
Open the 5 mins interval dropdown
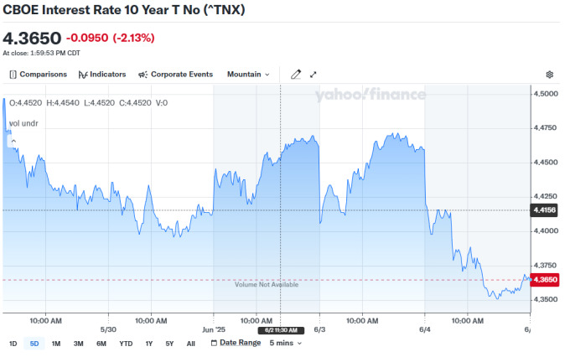[285, 343]
